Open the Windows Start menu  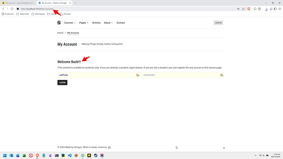[x=5, y=155]
